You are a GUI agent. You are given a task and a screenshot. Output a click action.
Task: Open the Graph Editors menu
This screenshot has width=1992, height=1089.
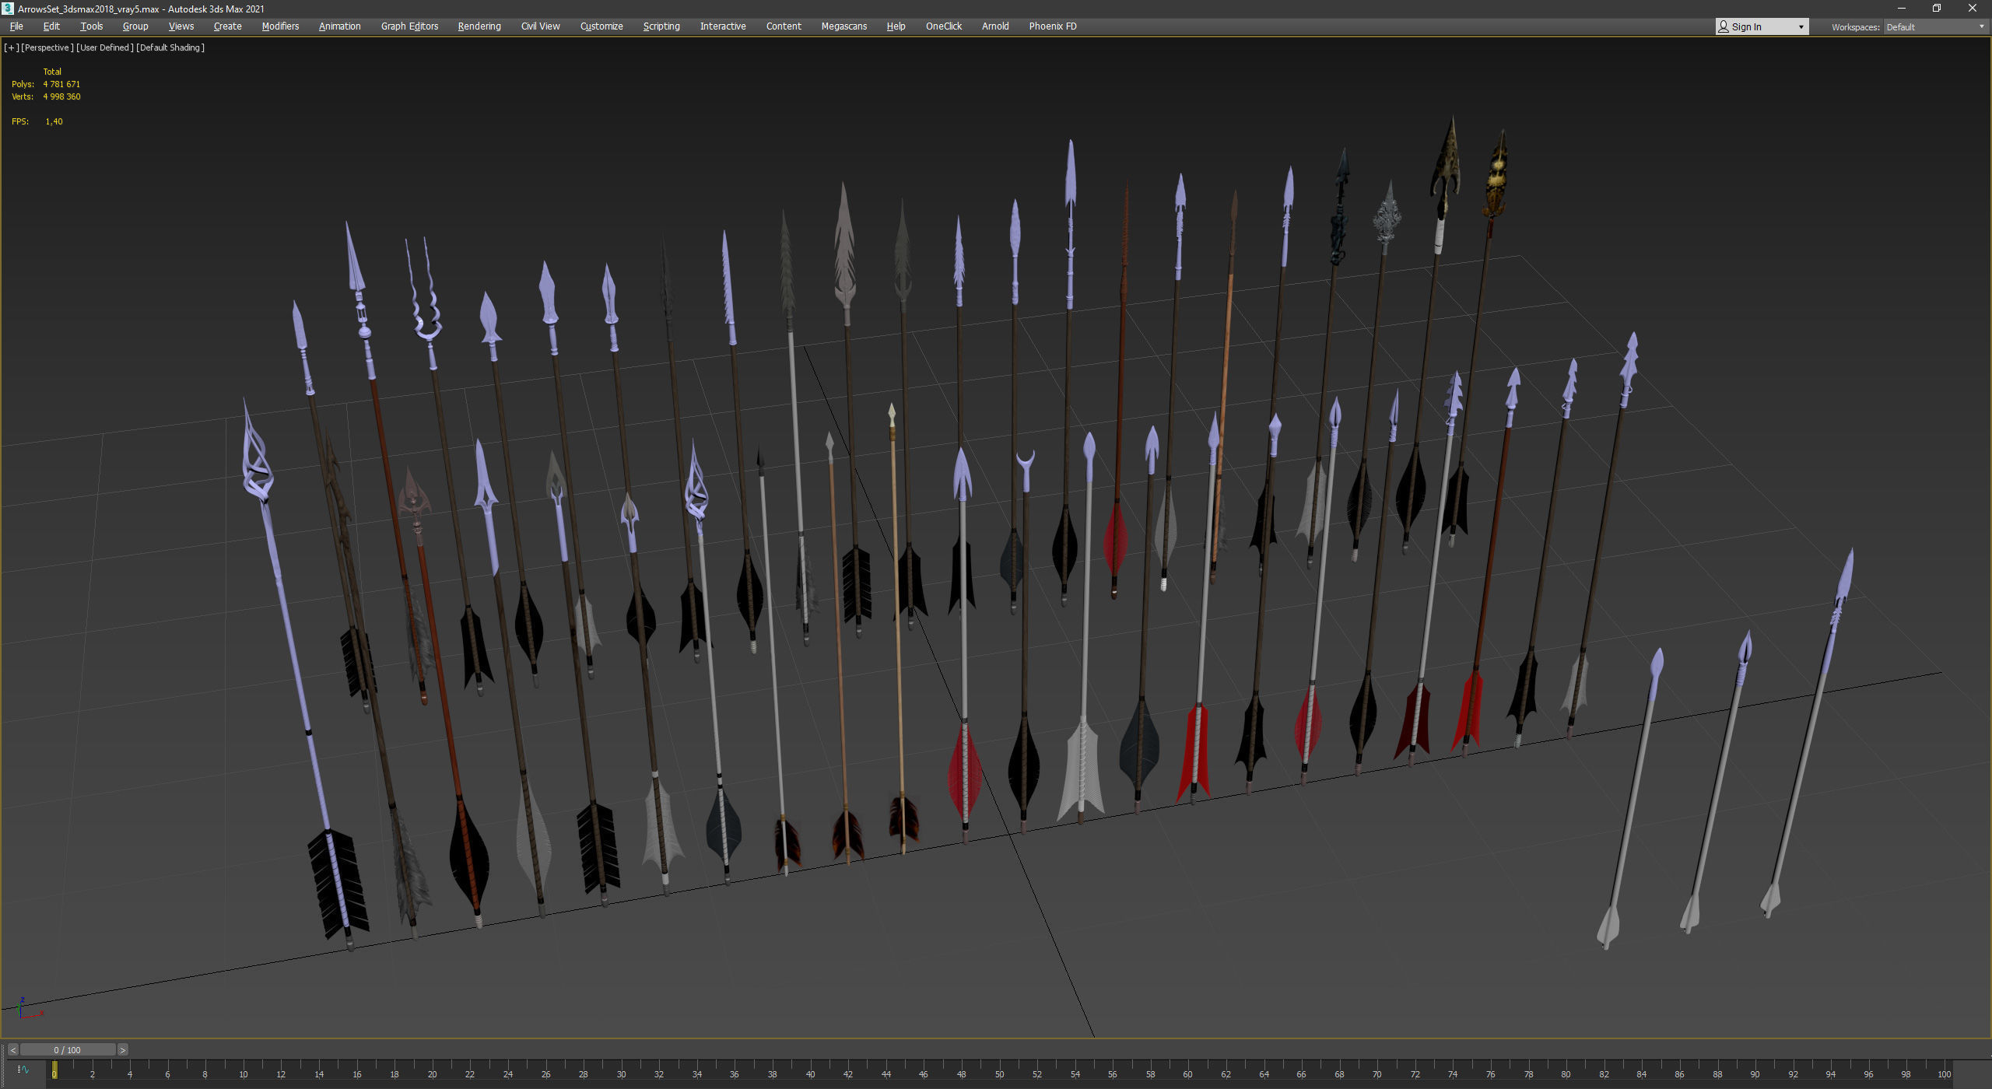(x=409, y=26)
